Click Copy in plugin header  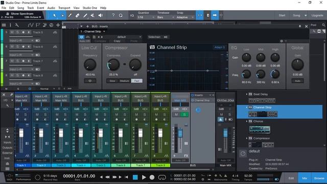click(117, 41)
